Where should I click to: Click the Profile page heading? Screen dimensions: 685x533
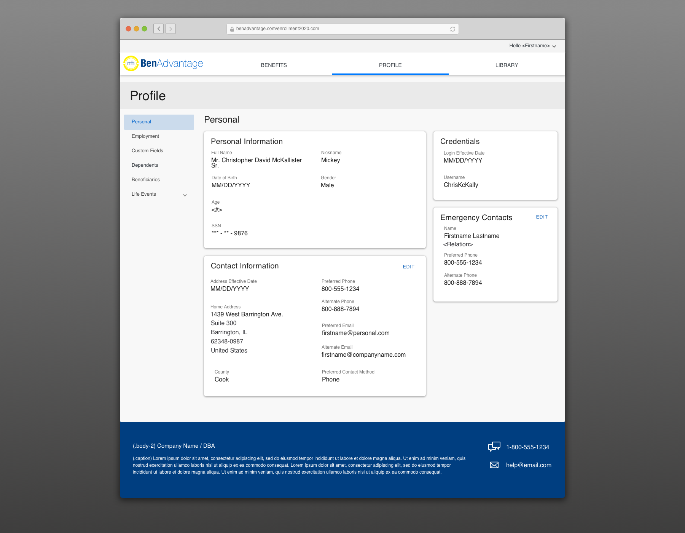pyautogui.click(x=148, y=96)
